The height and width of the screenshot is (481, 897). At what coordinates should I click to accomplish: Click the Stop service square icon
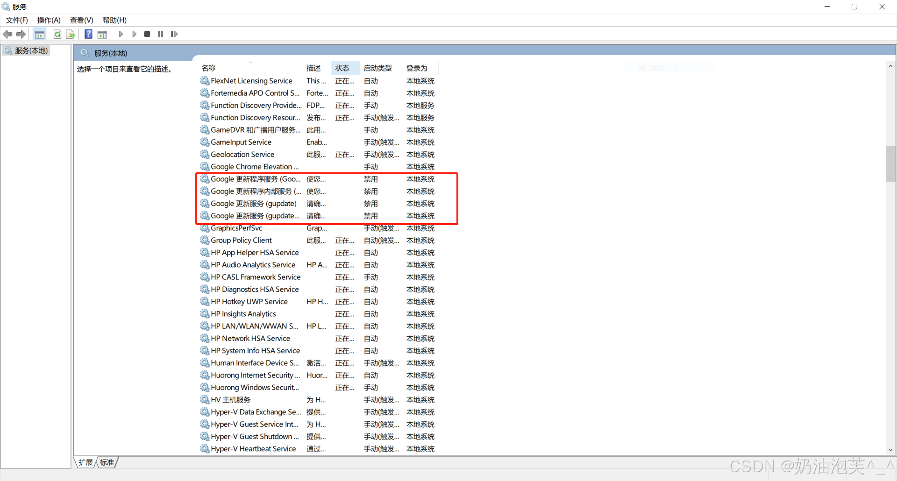[x=147, y=34]
